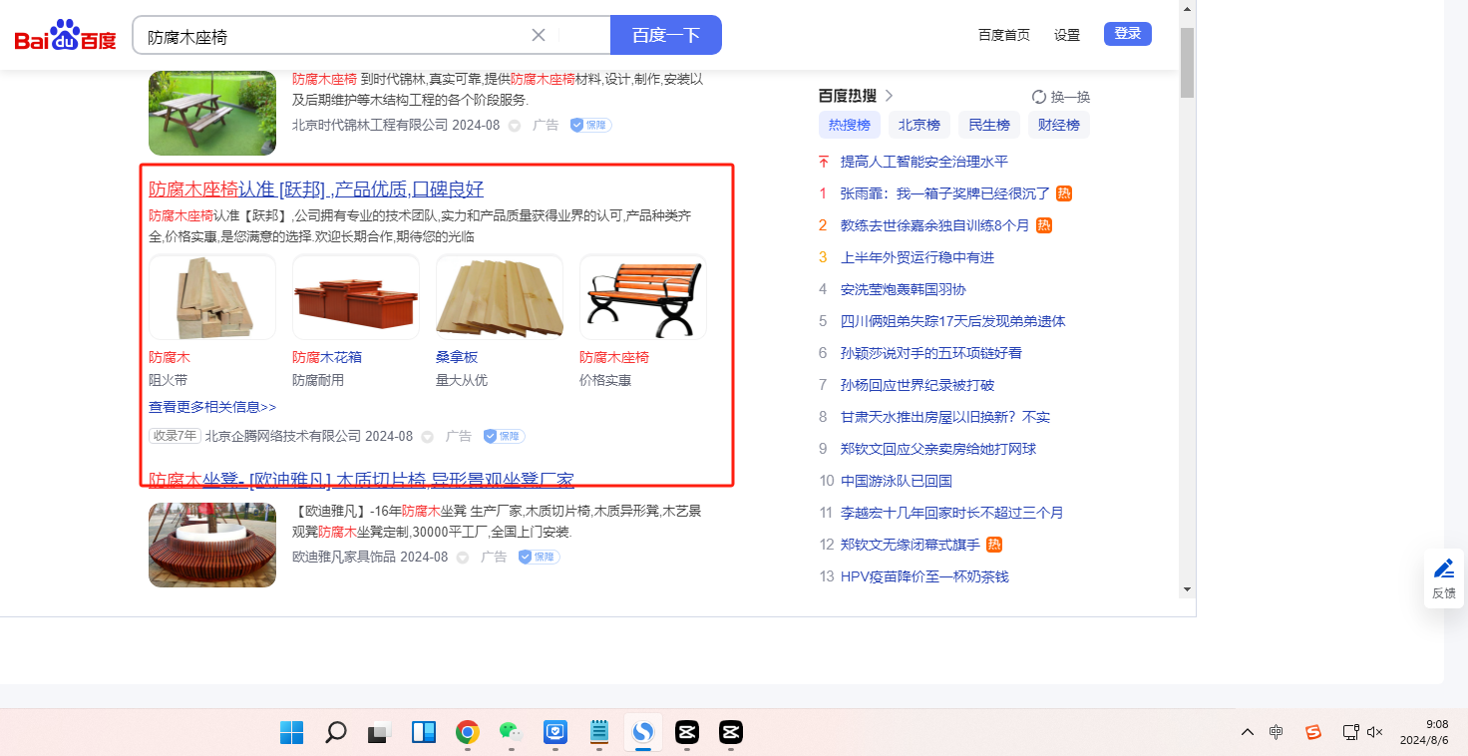Open the blue shield monitor app in taskbar
This screenshot has width=1468, height=756.
coord(555,732)
